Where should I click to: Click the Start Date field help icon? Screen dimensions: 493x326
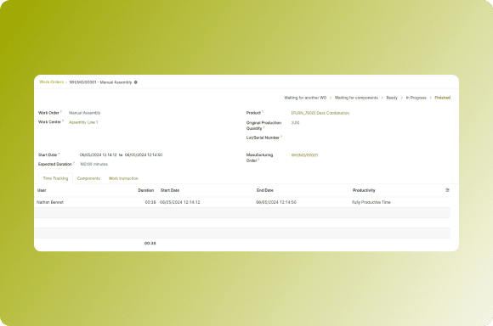coord(59,154)
